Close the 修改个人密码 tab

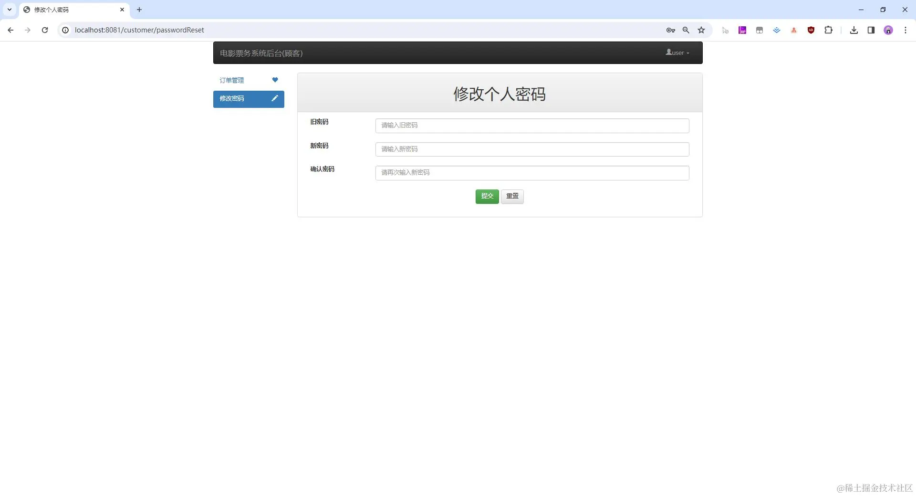tap(122, 10)
